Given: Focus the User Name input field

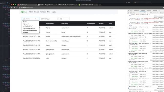Looking at the screenshot, I should (30, 19).
